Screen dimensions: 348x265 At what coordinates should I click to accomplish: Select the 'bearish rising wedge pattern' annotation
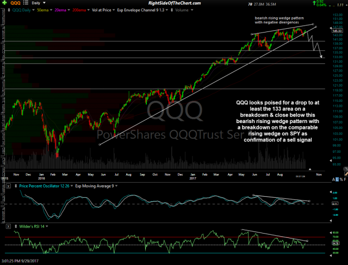coord(279,20)
